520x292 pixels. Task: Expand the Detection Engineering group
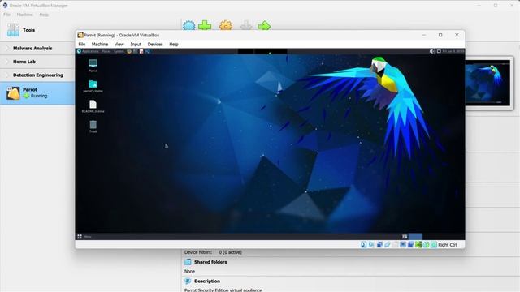pos(37,75)
